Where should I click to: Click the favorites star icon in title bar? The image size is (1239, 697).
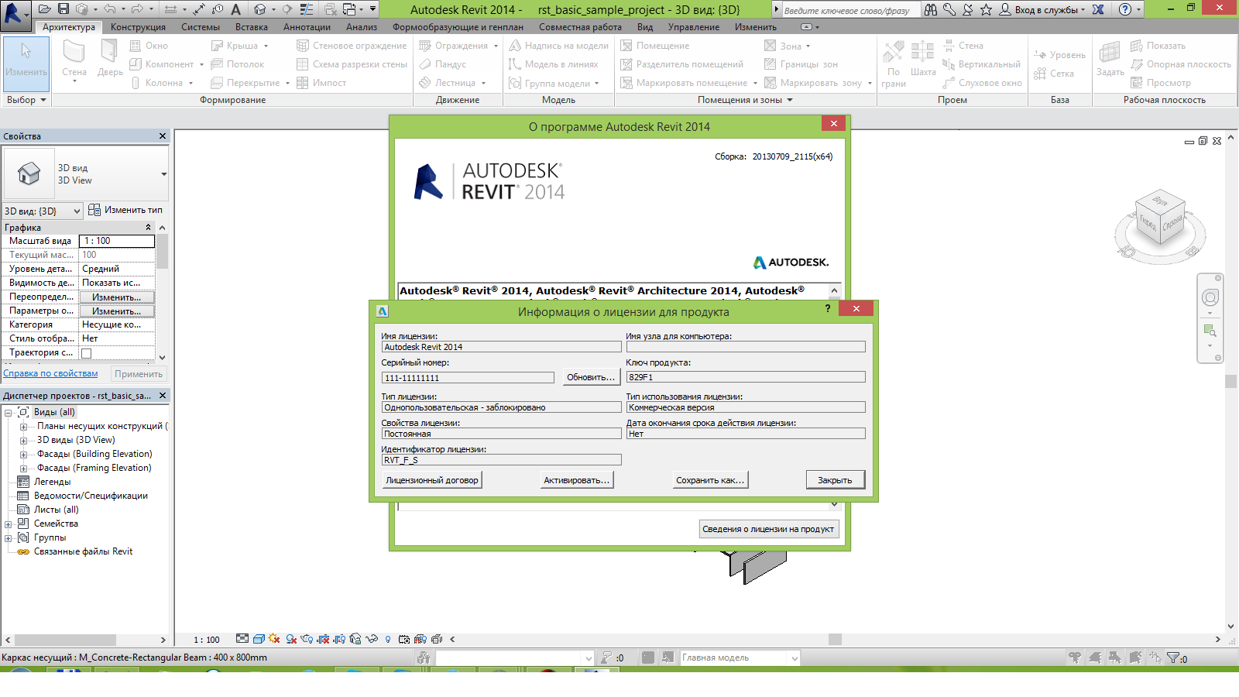tap(986, 9)
